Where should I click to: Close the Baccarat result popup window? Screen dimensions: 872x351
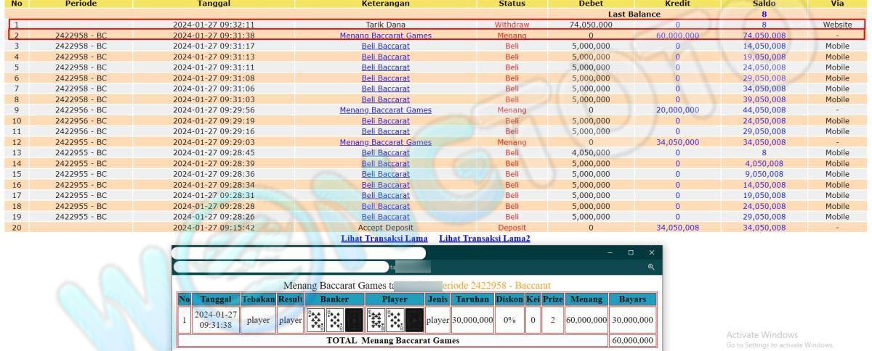pos(651,252)
